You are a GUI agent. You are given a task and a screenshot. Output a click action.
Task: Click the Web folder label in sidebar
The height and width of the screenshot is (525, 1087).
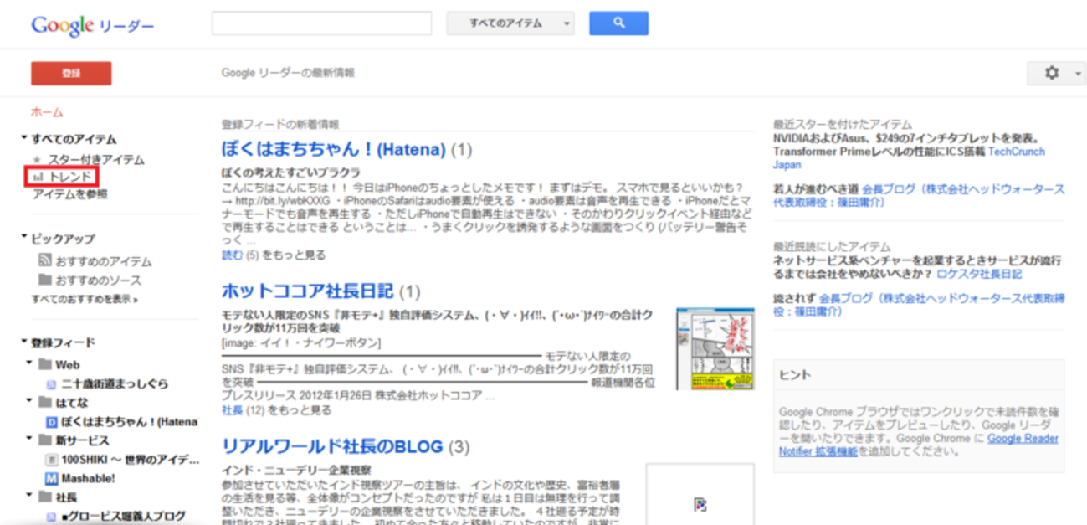pos(67,364)
